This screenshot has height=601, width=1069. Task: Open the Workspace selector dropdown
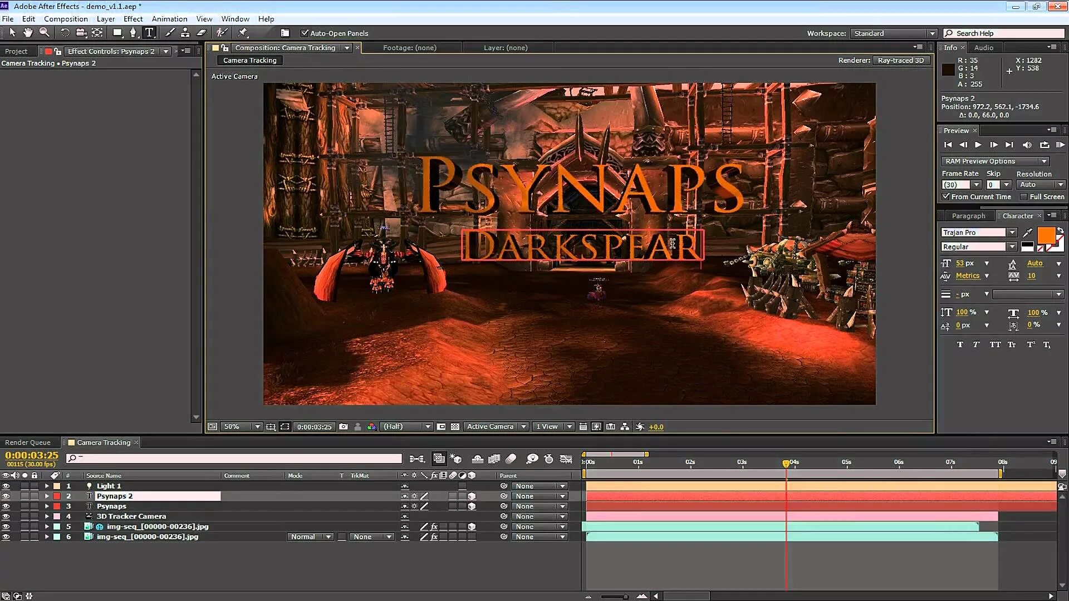[x=933, y=33]
